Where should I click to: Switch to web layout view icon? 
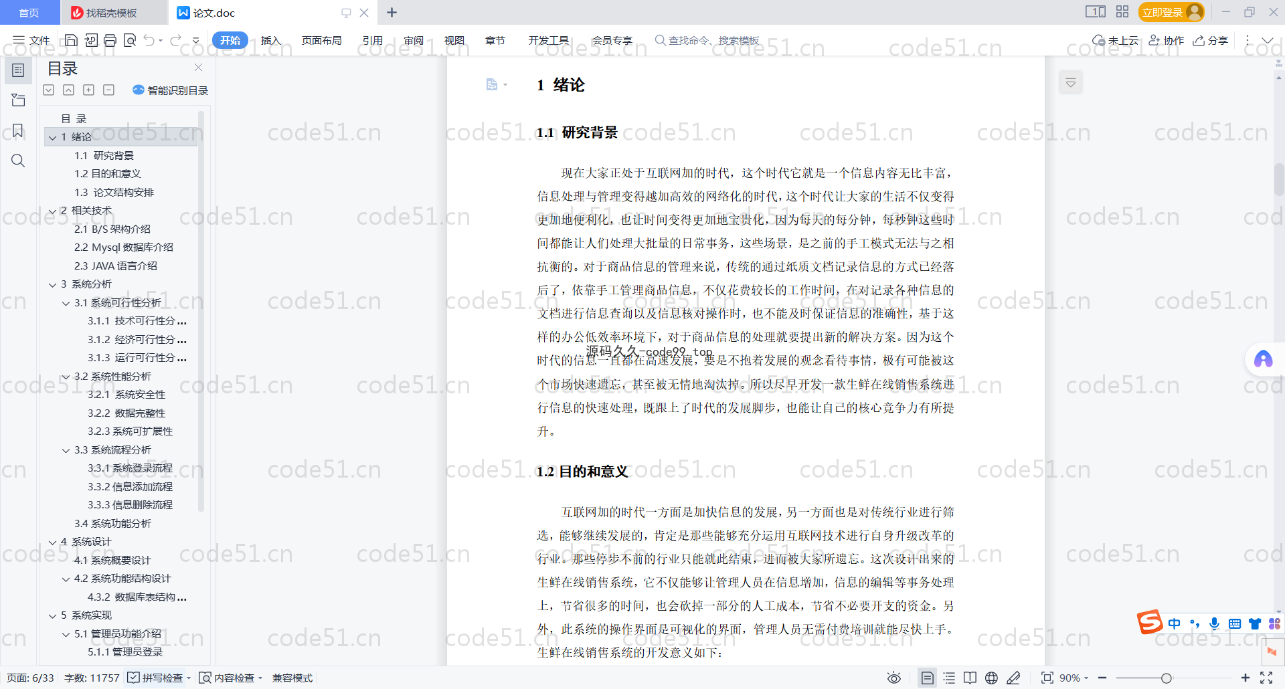click(991, 678)
